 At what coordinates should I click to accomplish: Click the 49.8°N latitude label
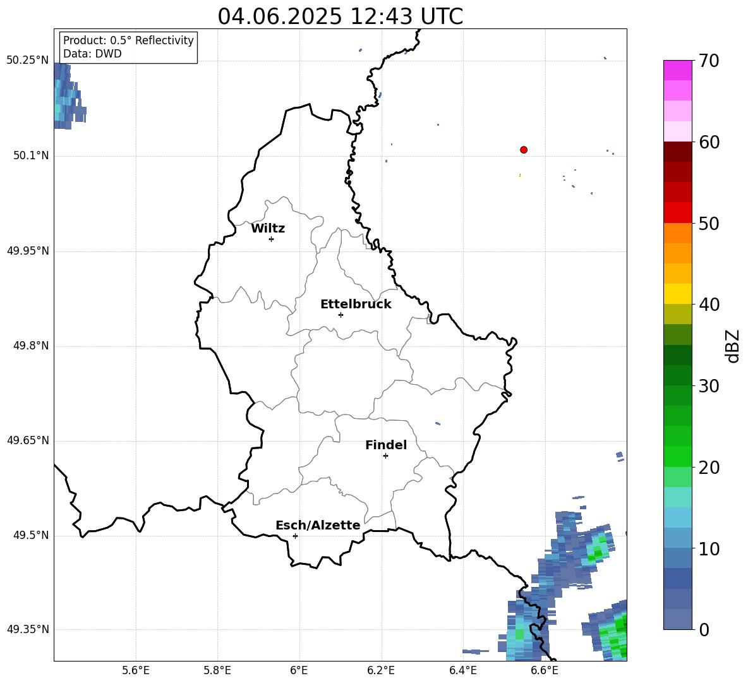point(31,346)
